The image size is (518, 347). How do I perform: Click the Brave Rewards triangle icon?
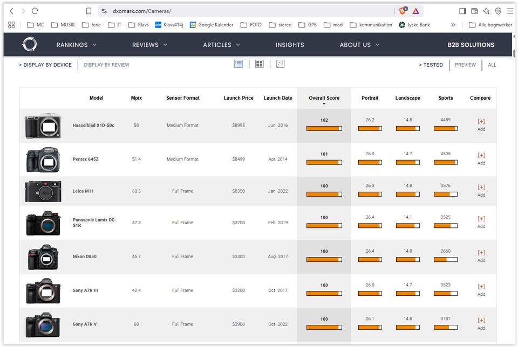click(415, 11)
